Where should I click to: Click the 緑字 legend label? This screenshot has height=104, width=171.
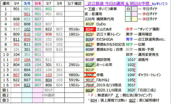pyautogui.click(x=129, y=44)
